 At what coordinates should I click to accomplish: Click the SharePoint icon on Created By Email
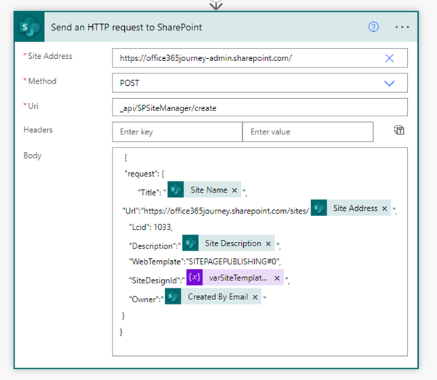click(173, 296)
